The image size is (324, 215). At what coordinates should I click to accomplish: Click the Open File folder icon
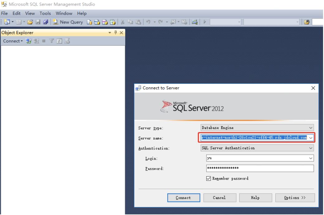coord(30,22)
